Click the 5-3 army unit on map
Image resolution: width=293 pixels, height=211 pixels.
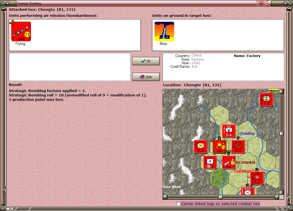pos(238,147)
